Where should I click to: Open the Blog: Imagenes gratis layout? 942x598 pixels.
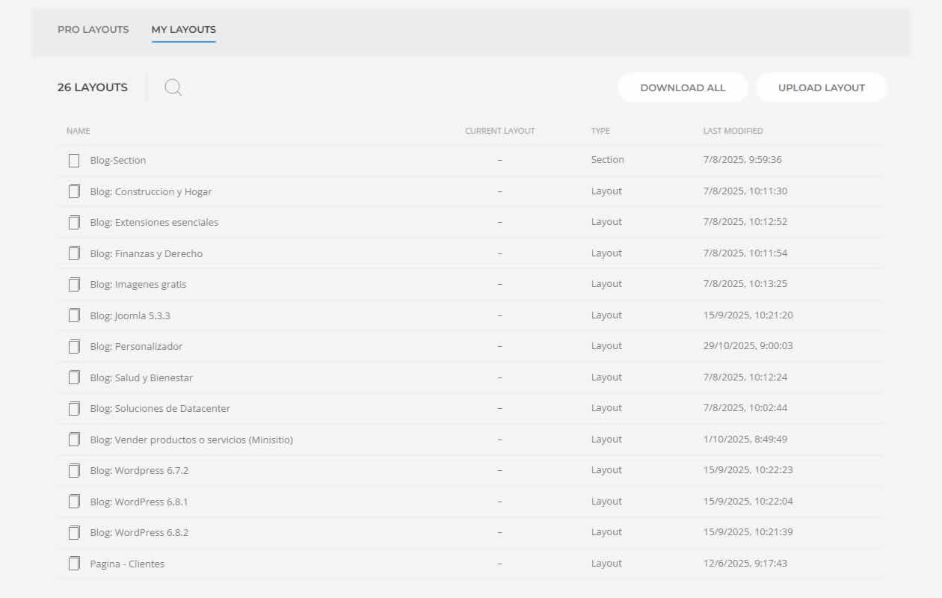coord(138,285)
